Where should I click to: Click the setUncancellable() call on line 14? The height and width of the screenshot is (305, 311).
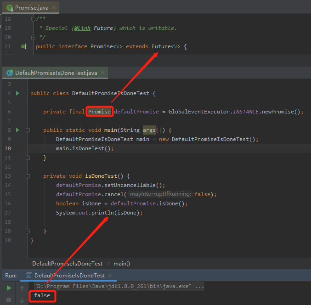point(133,185)
